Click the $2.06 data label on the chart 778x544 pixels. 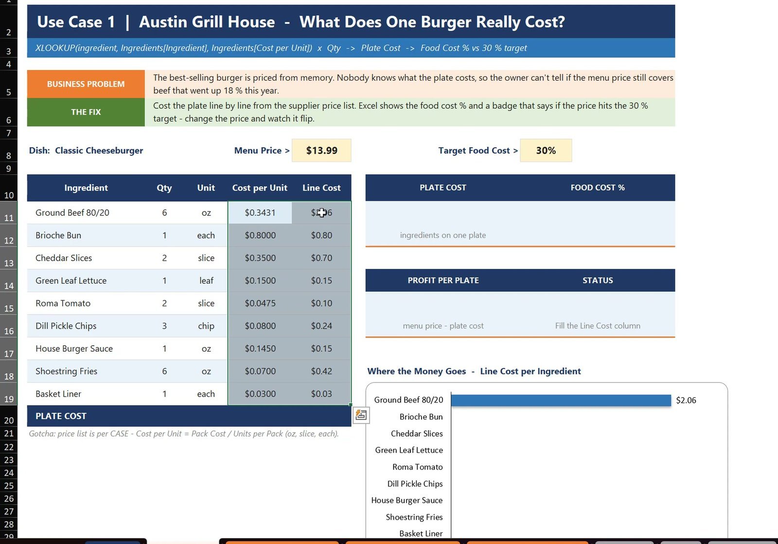pyautogui.click(x=686, y=400)
